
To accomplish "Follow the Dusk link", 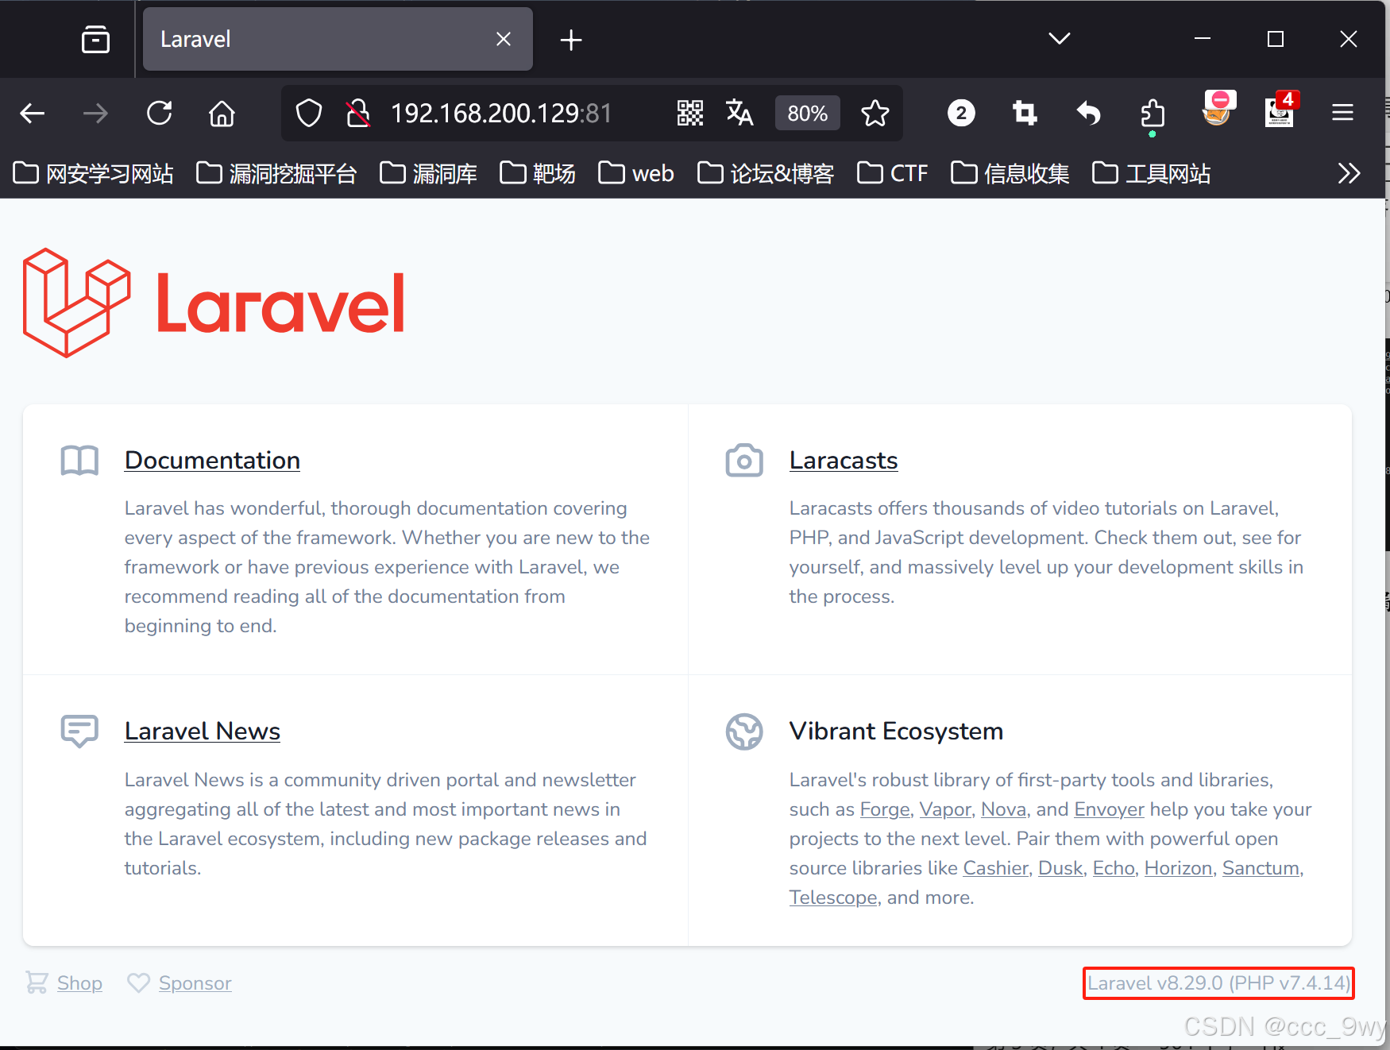I will tap(1060, 868).
